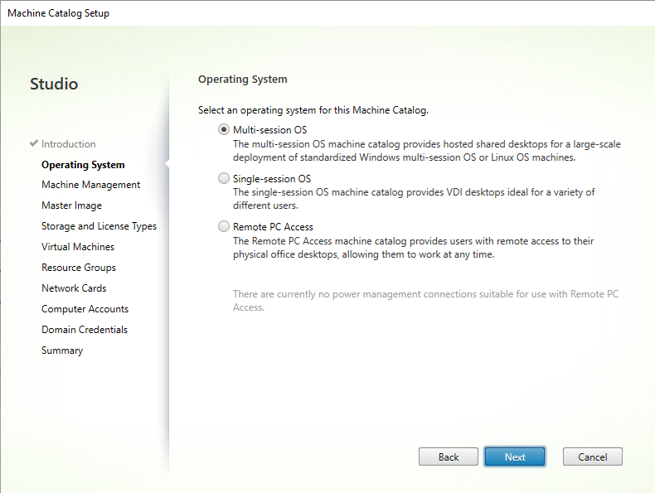Navigate to the Network Cards step
This screenshot has height=493, width=655.
tap(74, 288)
